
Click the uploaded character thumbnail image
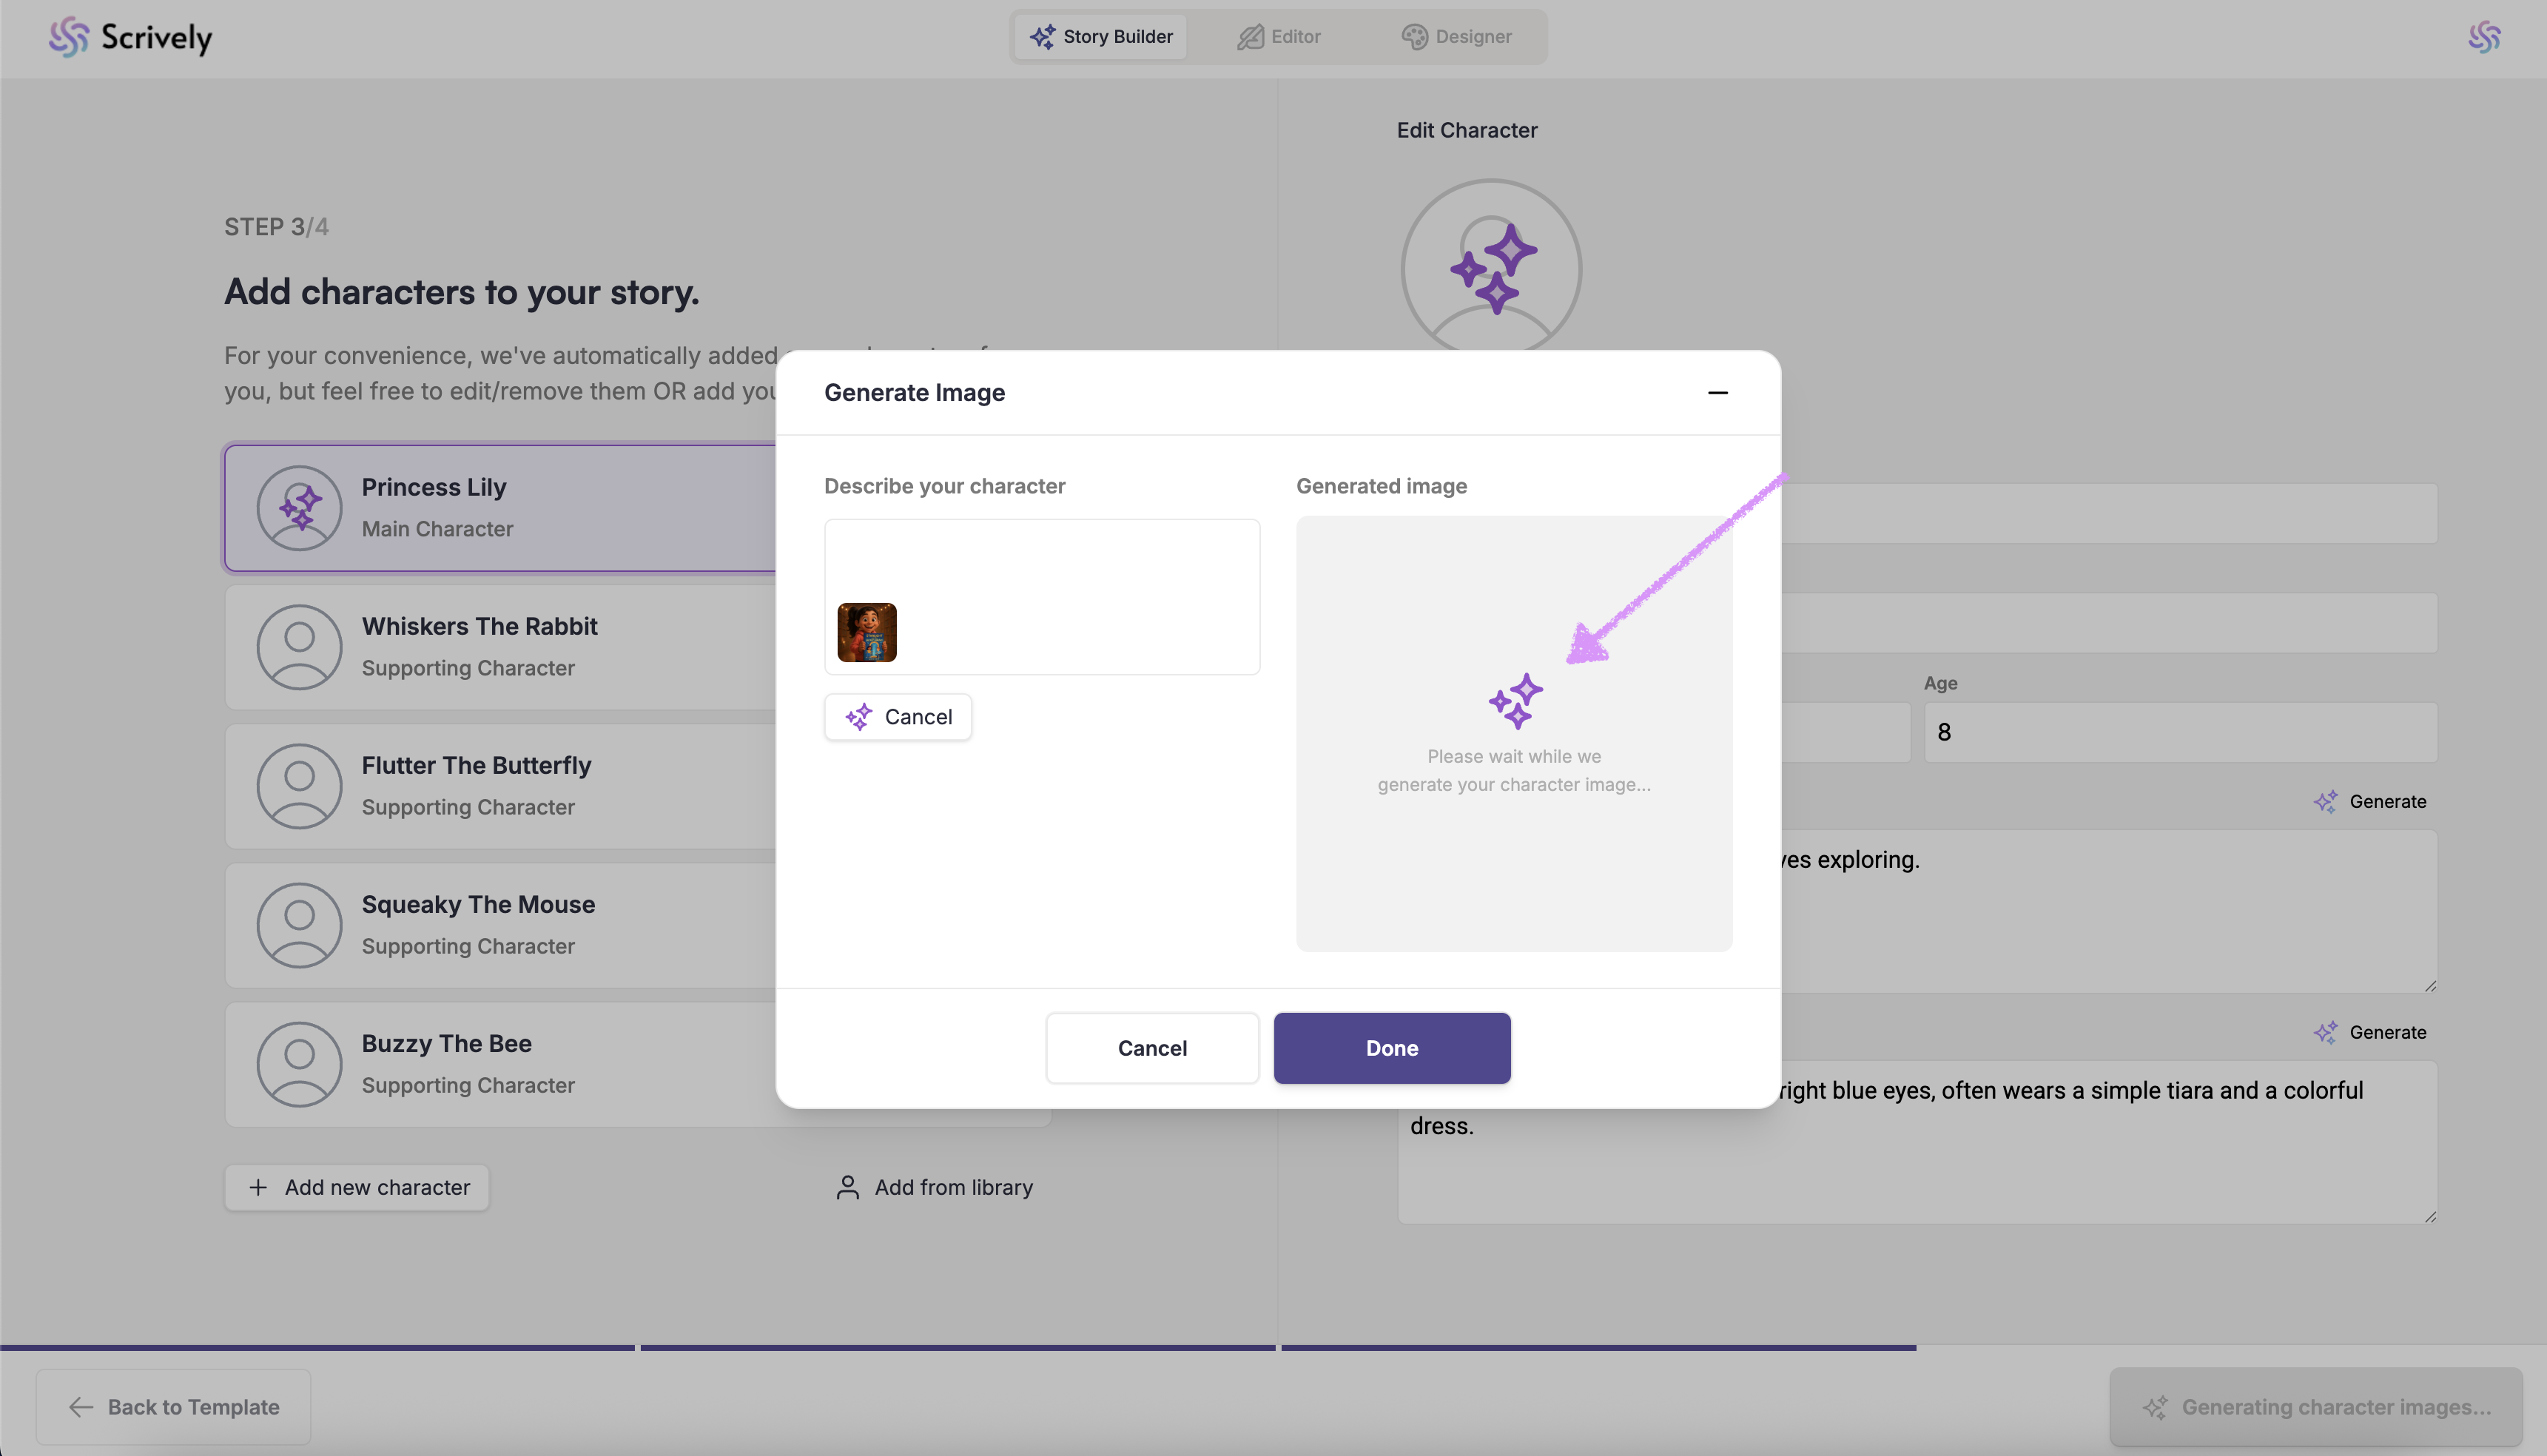pos(866,632)
